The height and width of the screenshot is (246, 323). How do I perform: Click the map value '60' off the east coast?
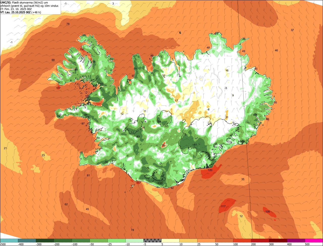tap(267, 119)
